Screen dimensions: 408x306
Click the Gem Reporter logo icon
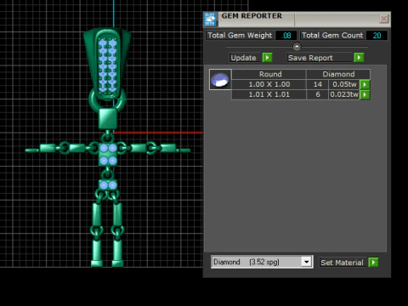pos(210,20)
